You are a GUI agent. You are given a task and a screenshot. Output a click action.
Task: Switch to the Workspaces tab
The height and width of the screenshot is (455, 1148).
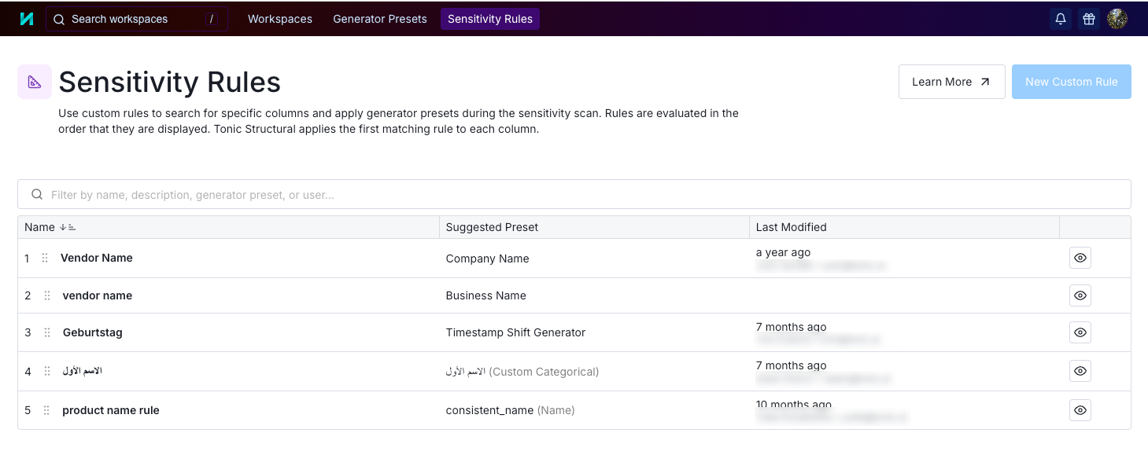pyautogui.click(x=279, y=19)
